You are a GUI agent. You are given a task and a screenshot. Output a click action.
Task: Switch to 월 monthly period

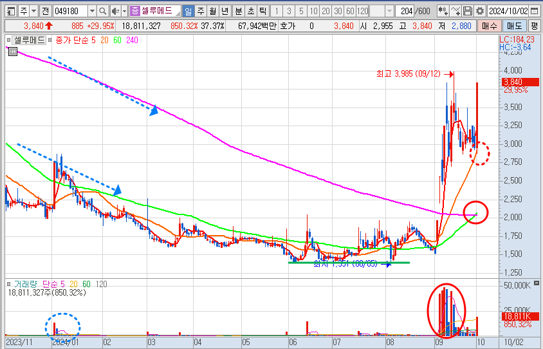point(212,12)
